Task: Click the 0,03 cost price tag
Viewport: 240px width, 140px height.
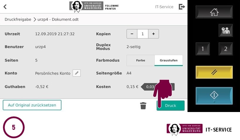Action: [x=158, y=87]
